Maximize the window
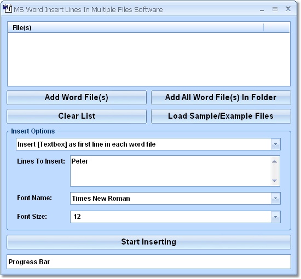 [x=275, y=9]
